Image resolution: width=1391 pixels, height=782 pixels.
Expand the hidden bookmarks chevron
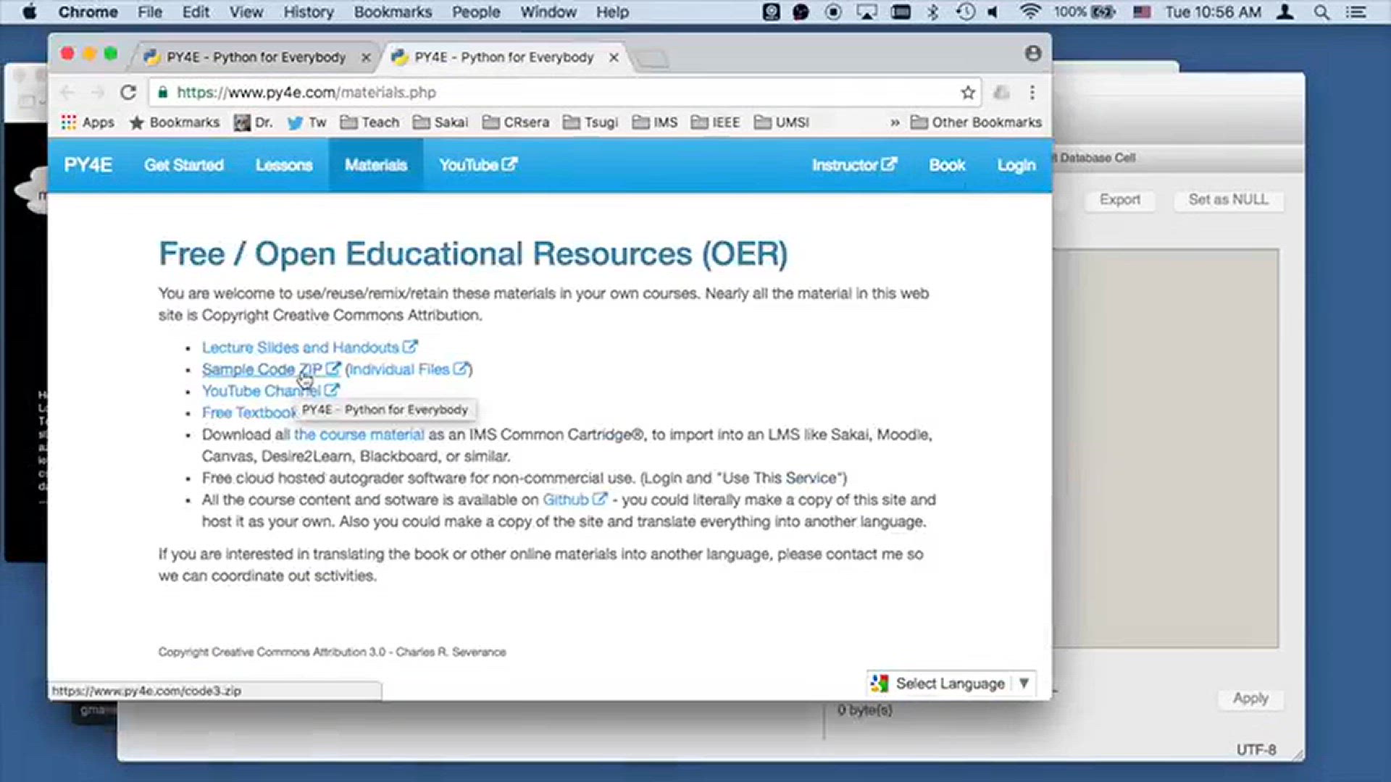click(895, 122)
